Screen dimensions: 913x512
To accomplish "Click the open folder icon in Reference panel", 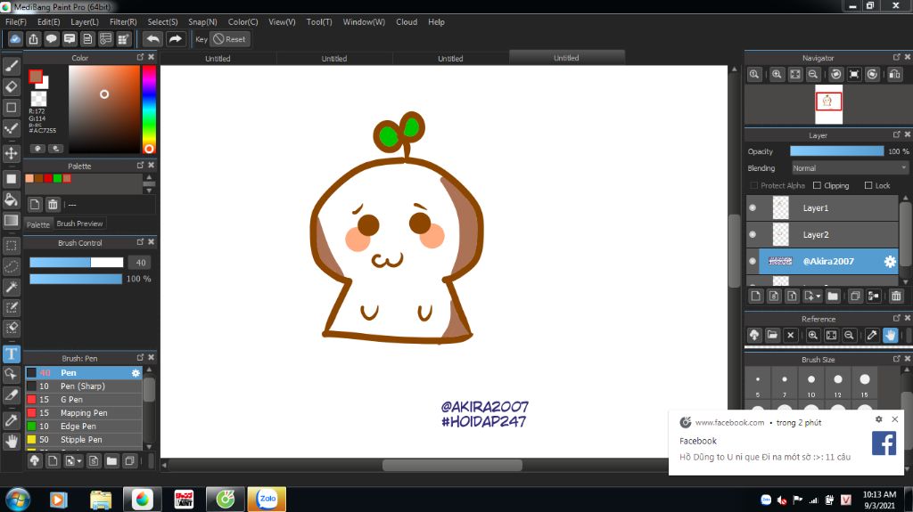I will point(772,335).
